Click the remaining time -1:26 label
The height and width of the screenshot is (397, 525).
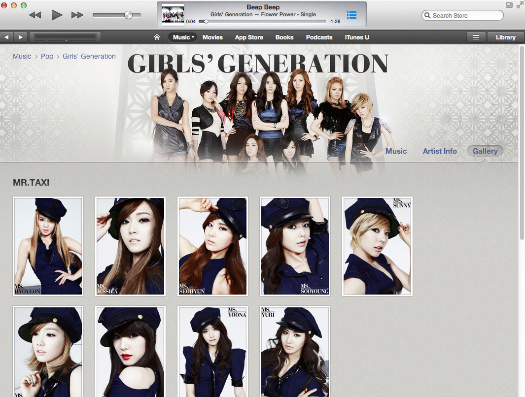(335, 21)
